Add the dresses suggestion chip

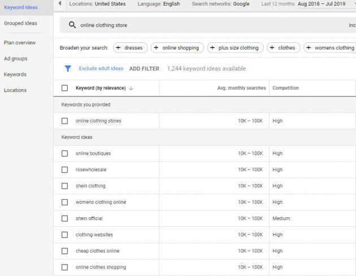coord(131,48)
